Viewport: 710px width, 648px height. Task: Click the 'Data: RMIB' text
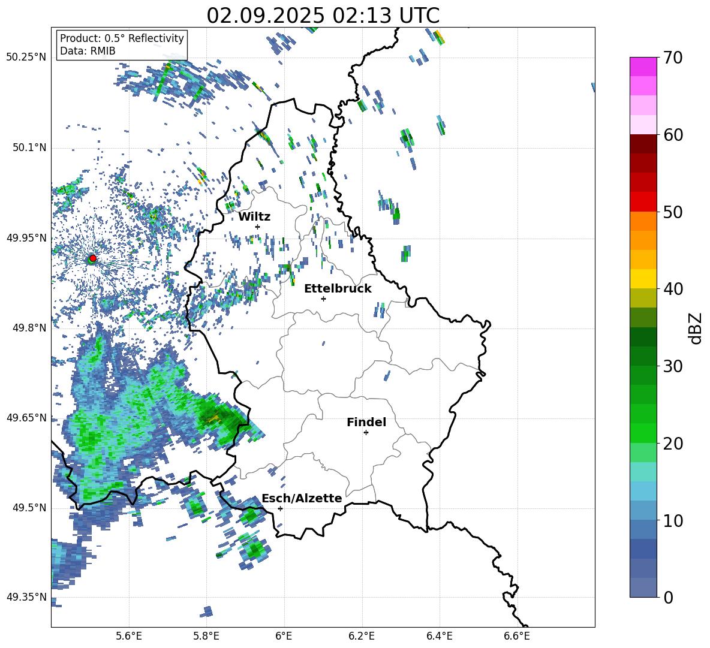coord(88,51)
